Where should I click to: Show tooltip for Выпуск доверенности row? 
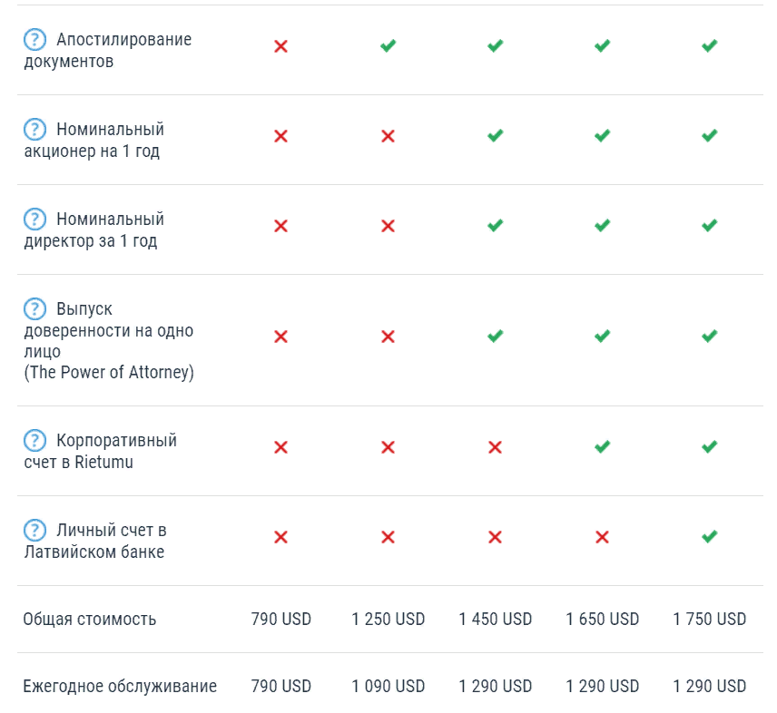[x=34, y=308]
